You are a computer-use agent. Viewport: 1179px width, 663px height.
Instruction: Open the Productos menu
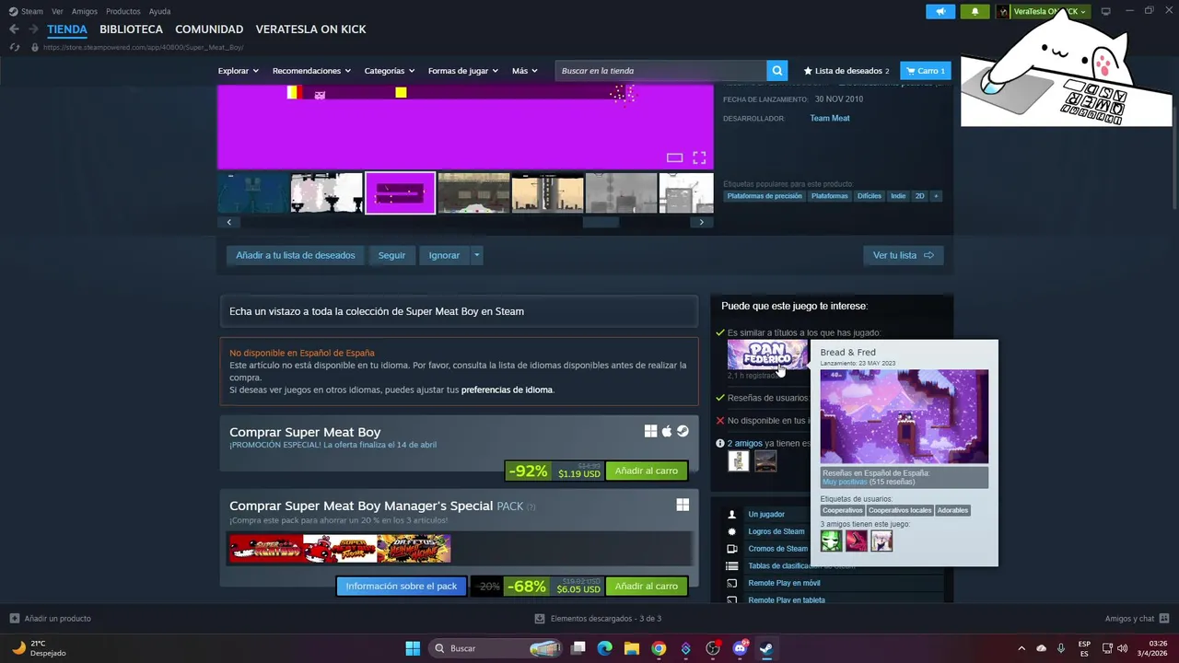pyautogui.click(x=123, y=11)
